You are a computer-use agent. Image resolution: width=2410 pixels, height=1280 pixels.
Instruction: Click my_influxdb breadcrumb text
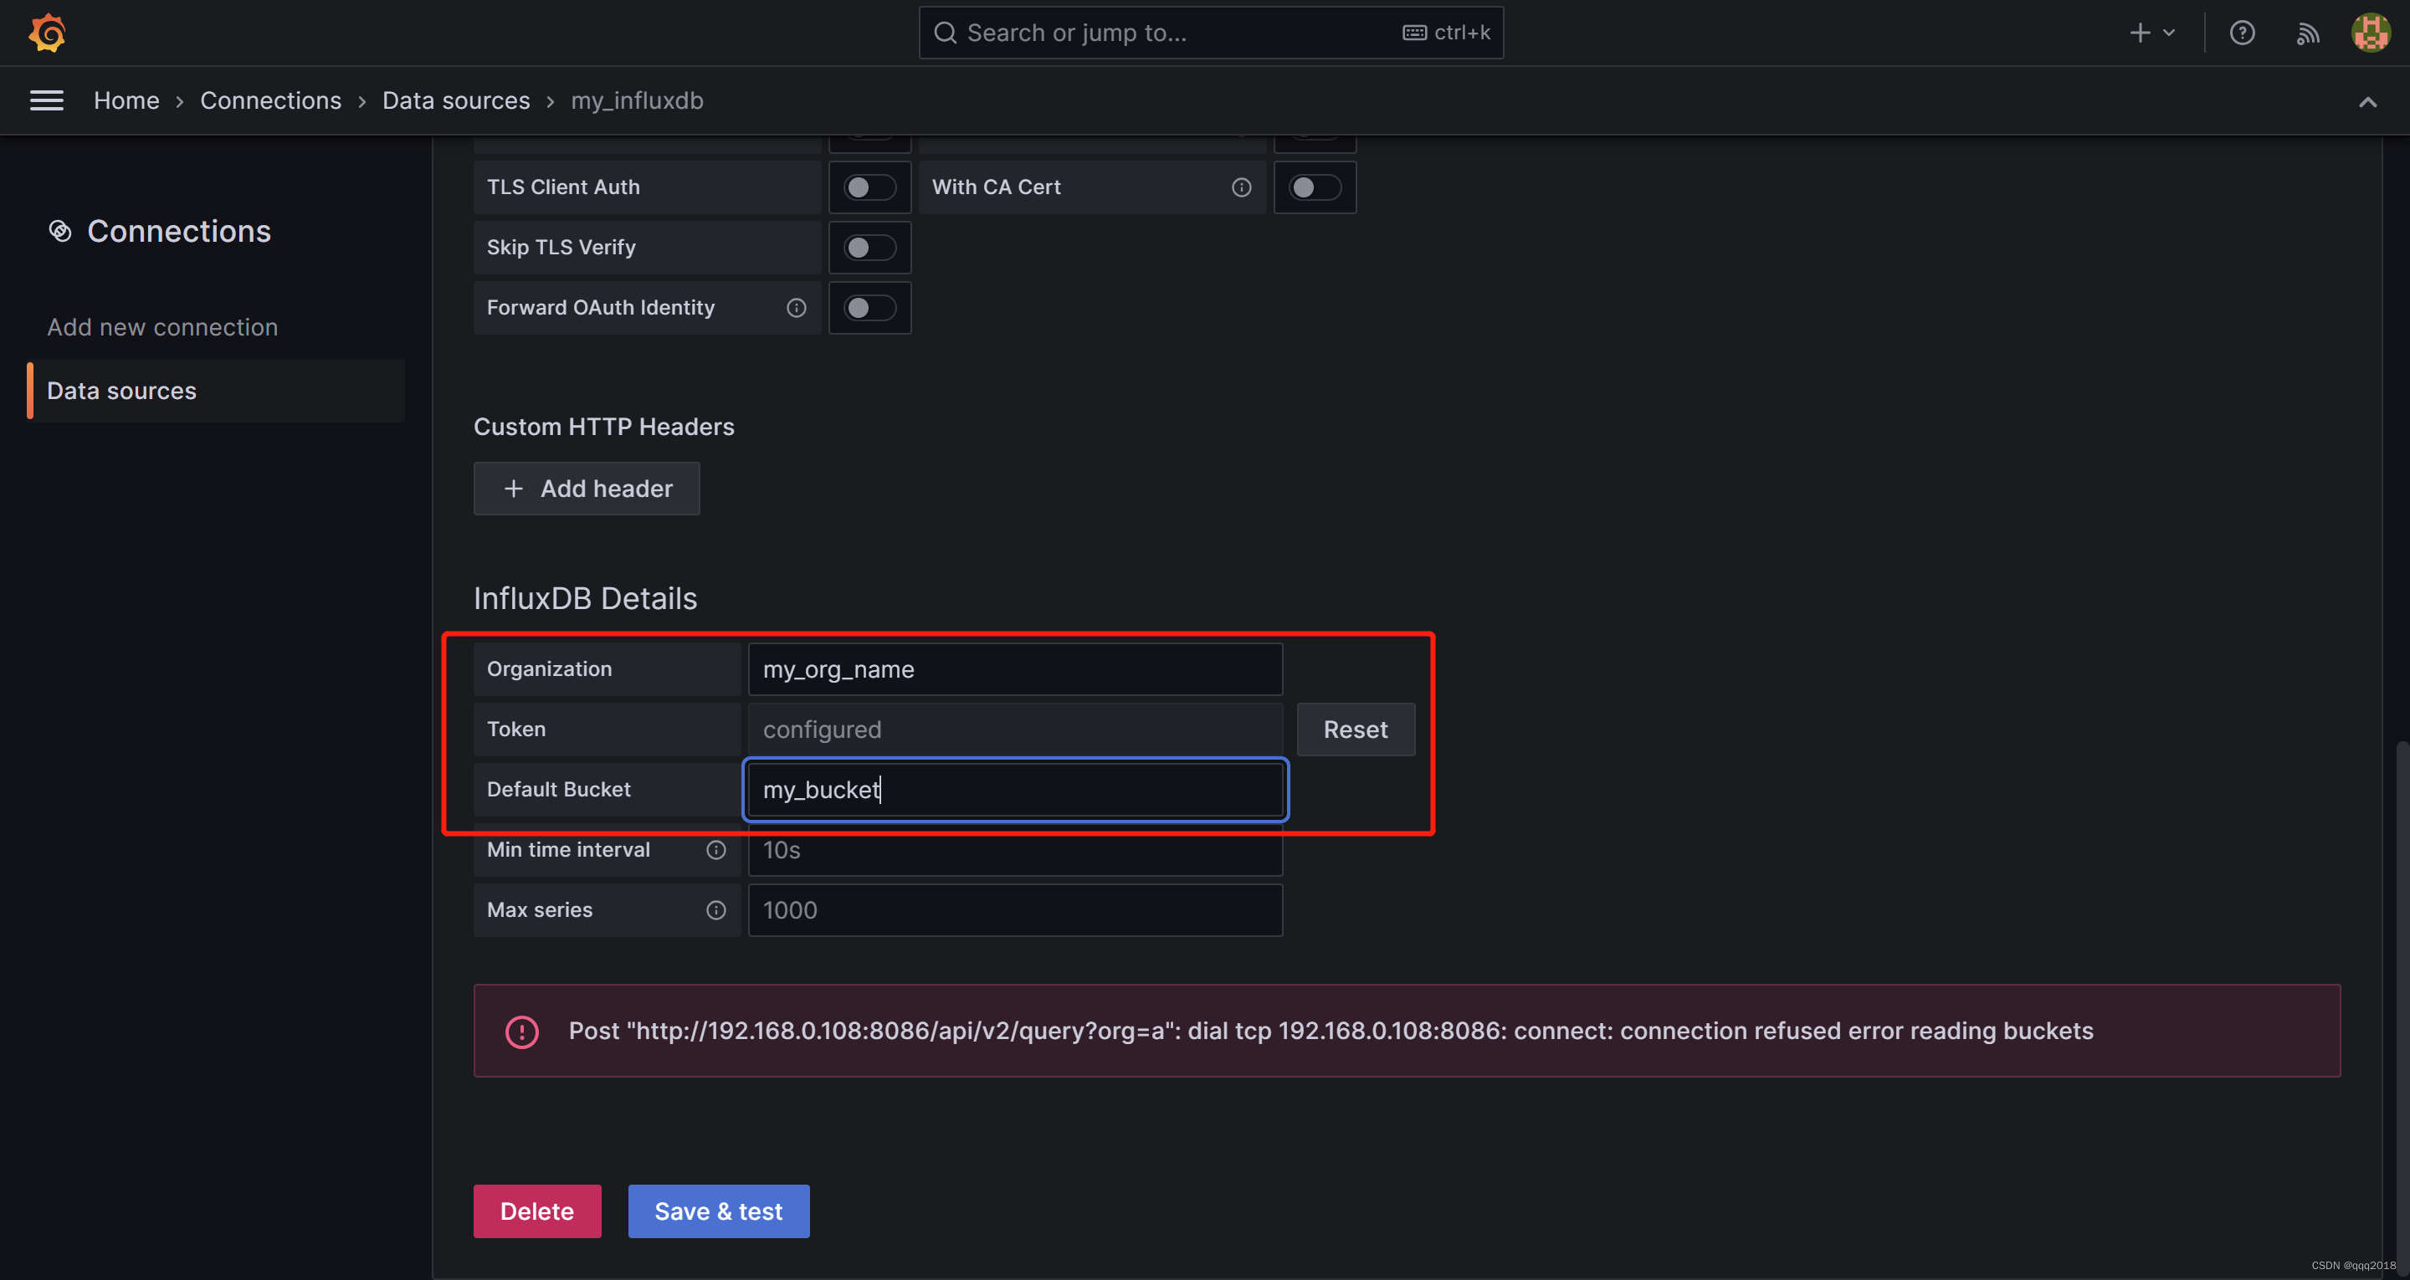tap(637, 100)
